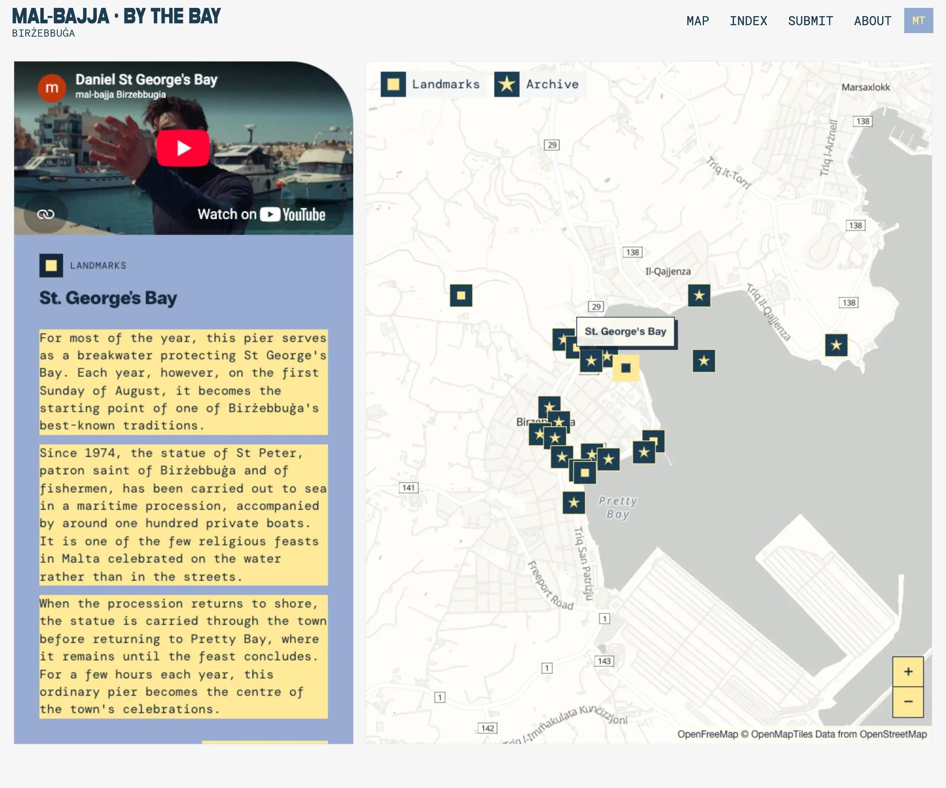Copy video link using chain icon
This screenshot has height=788, width=946.
[45, 214]
